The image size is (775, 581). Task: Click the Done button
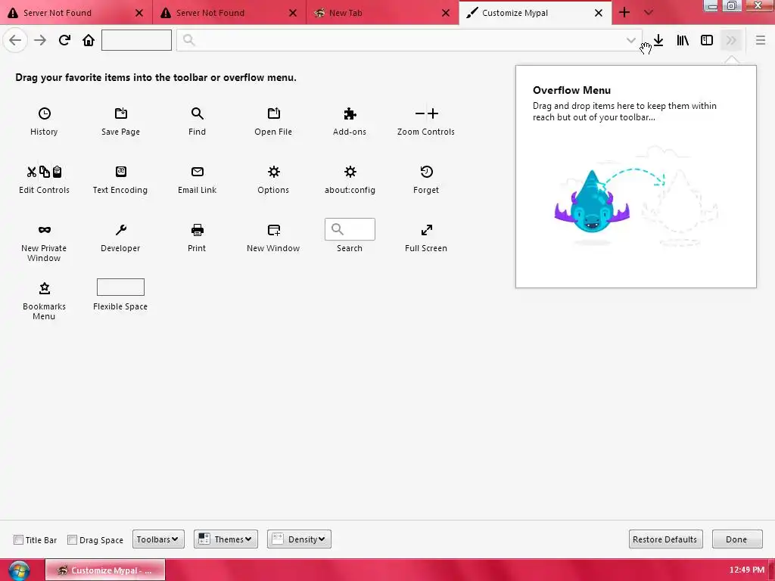coord(736,539)
